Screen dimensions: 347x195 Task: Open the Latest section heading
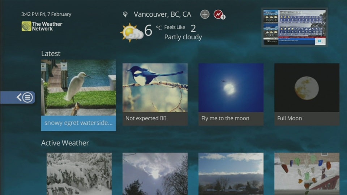(x=51, y=53)
